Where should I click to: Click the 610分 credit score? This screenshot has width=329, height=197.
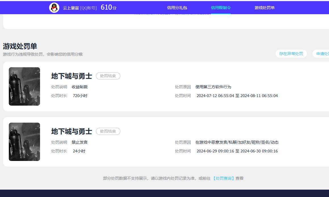click(108, 8)
